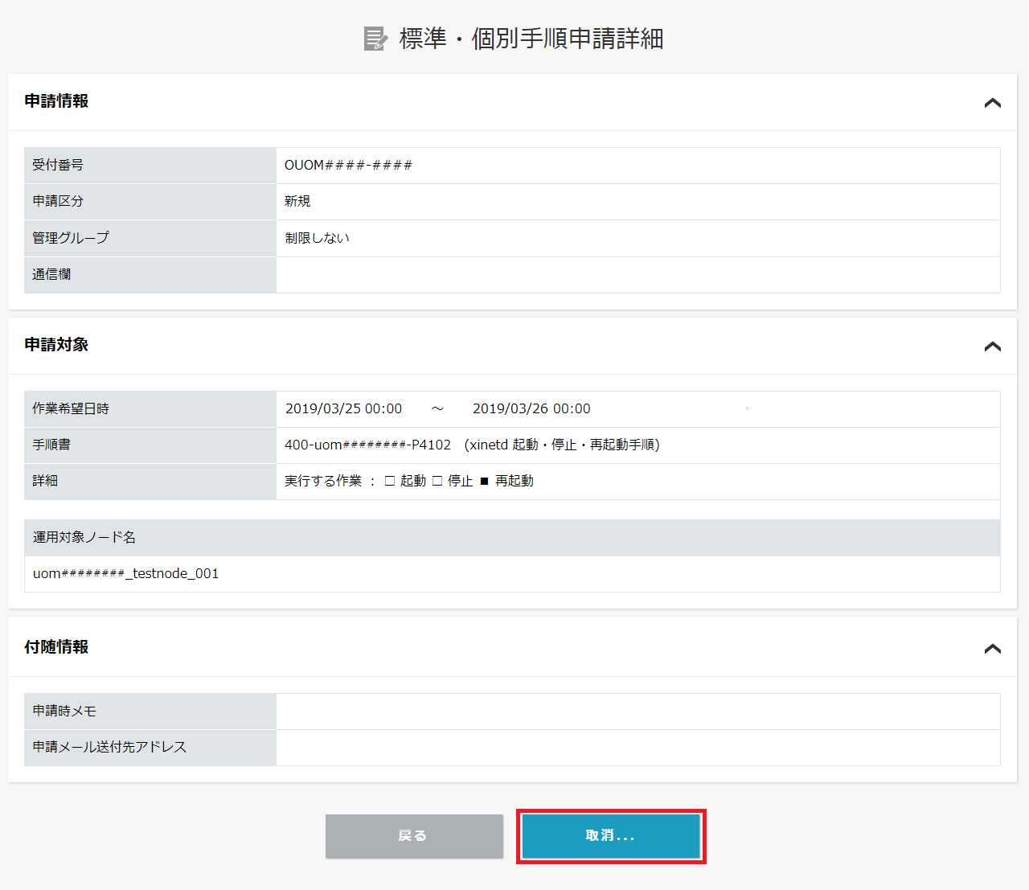This screenshot has height=890, width=1029.
Task: Click the 戻る button
Action: [x=414, y=836]
